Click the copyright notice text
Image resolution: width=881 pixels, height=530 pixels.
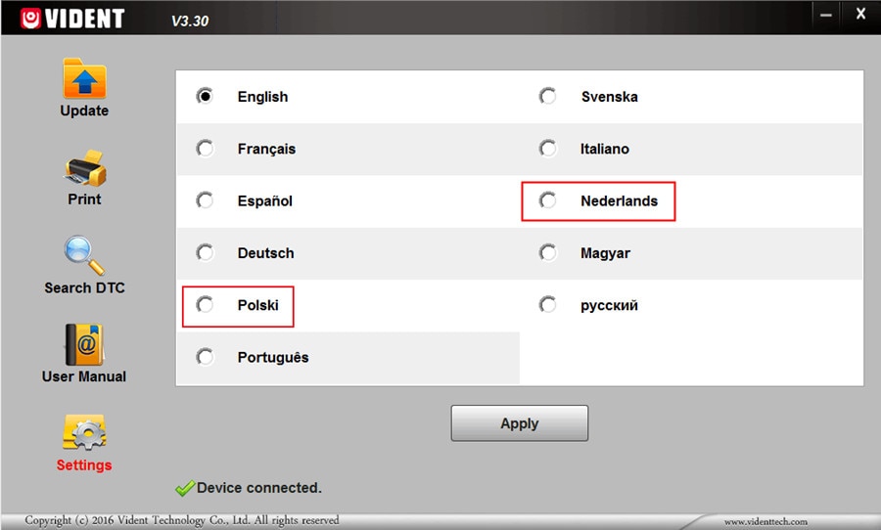click(x=182, y=520)
